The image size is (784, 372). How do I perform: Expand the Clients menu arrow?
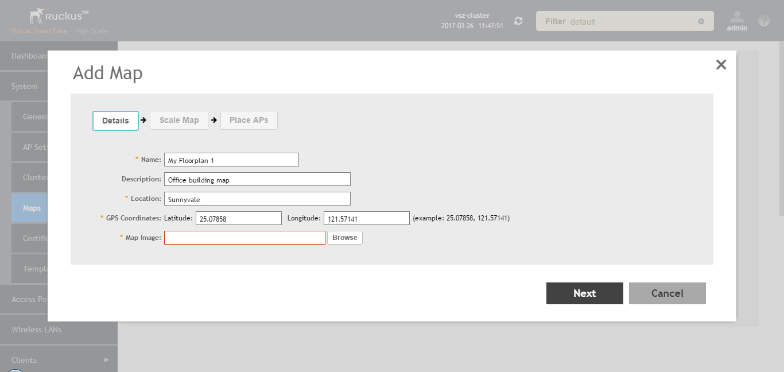pyautogui.click(x=106, y=360)
